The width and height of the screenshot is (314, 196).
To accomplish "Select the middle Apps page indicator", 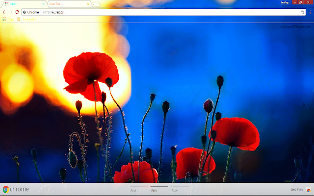I will tap(159, 189).
